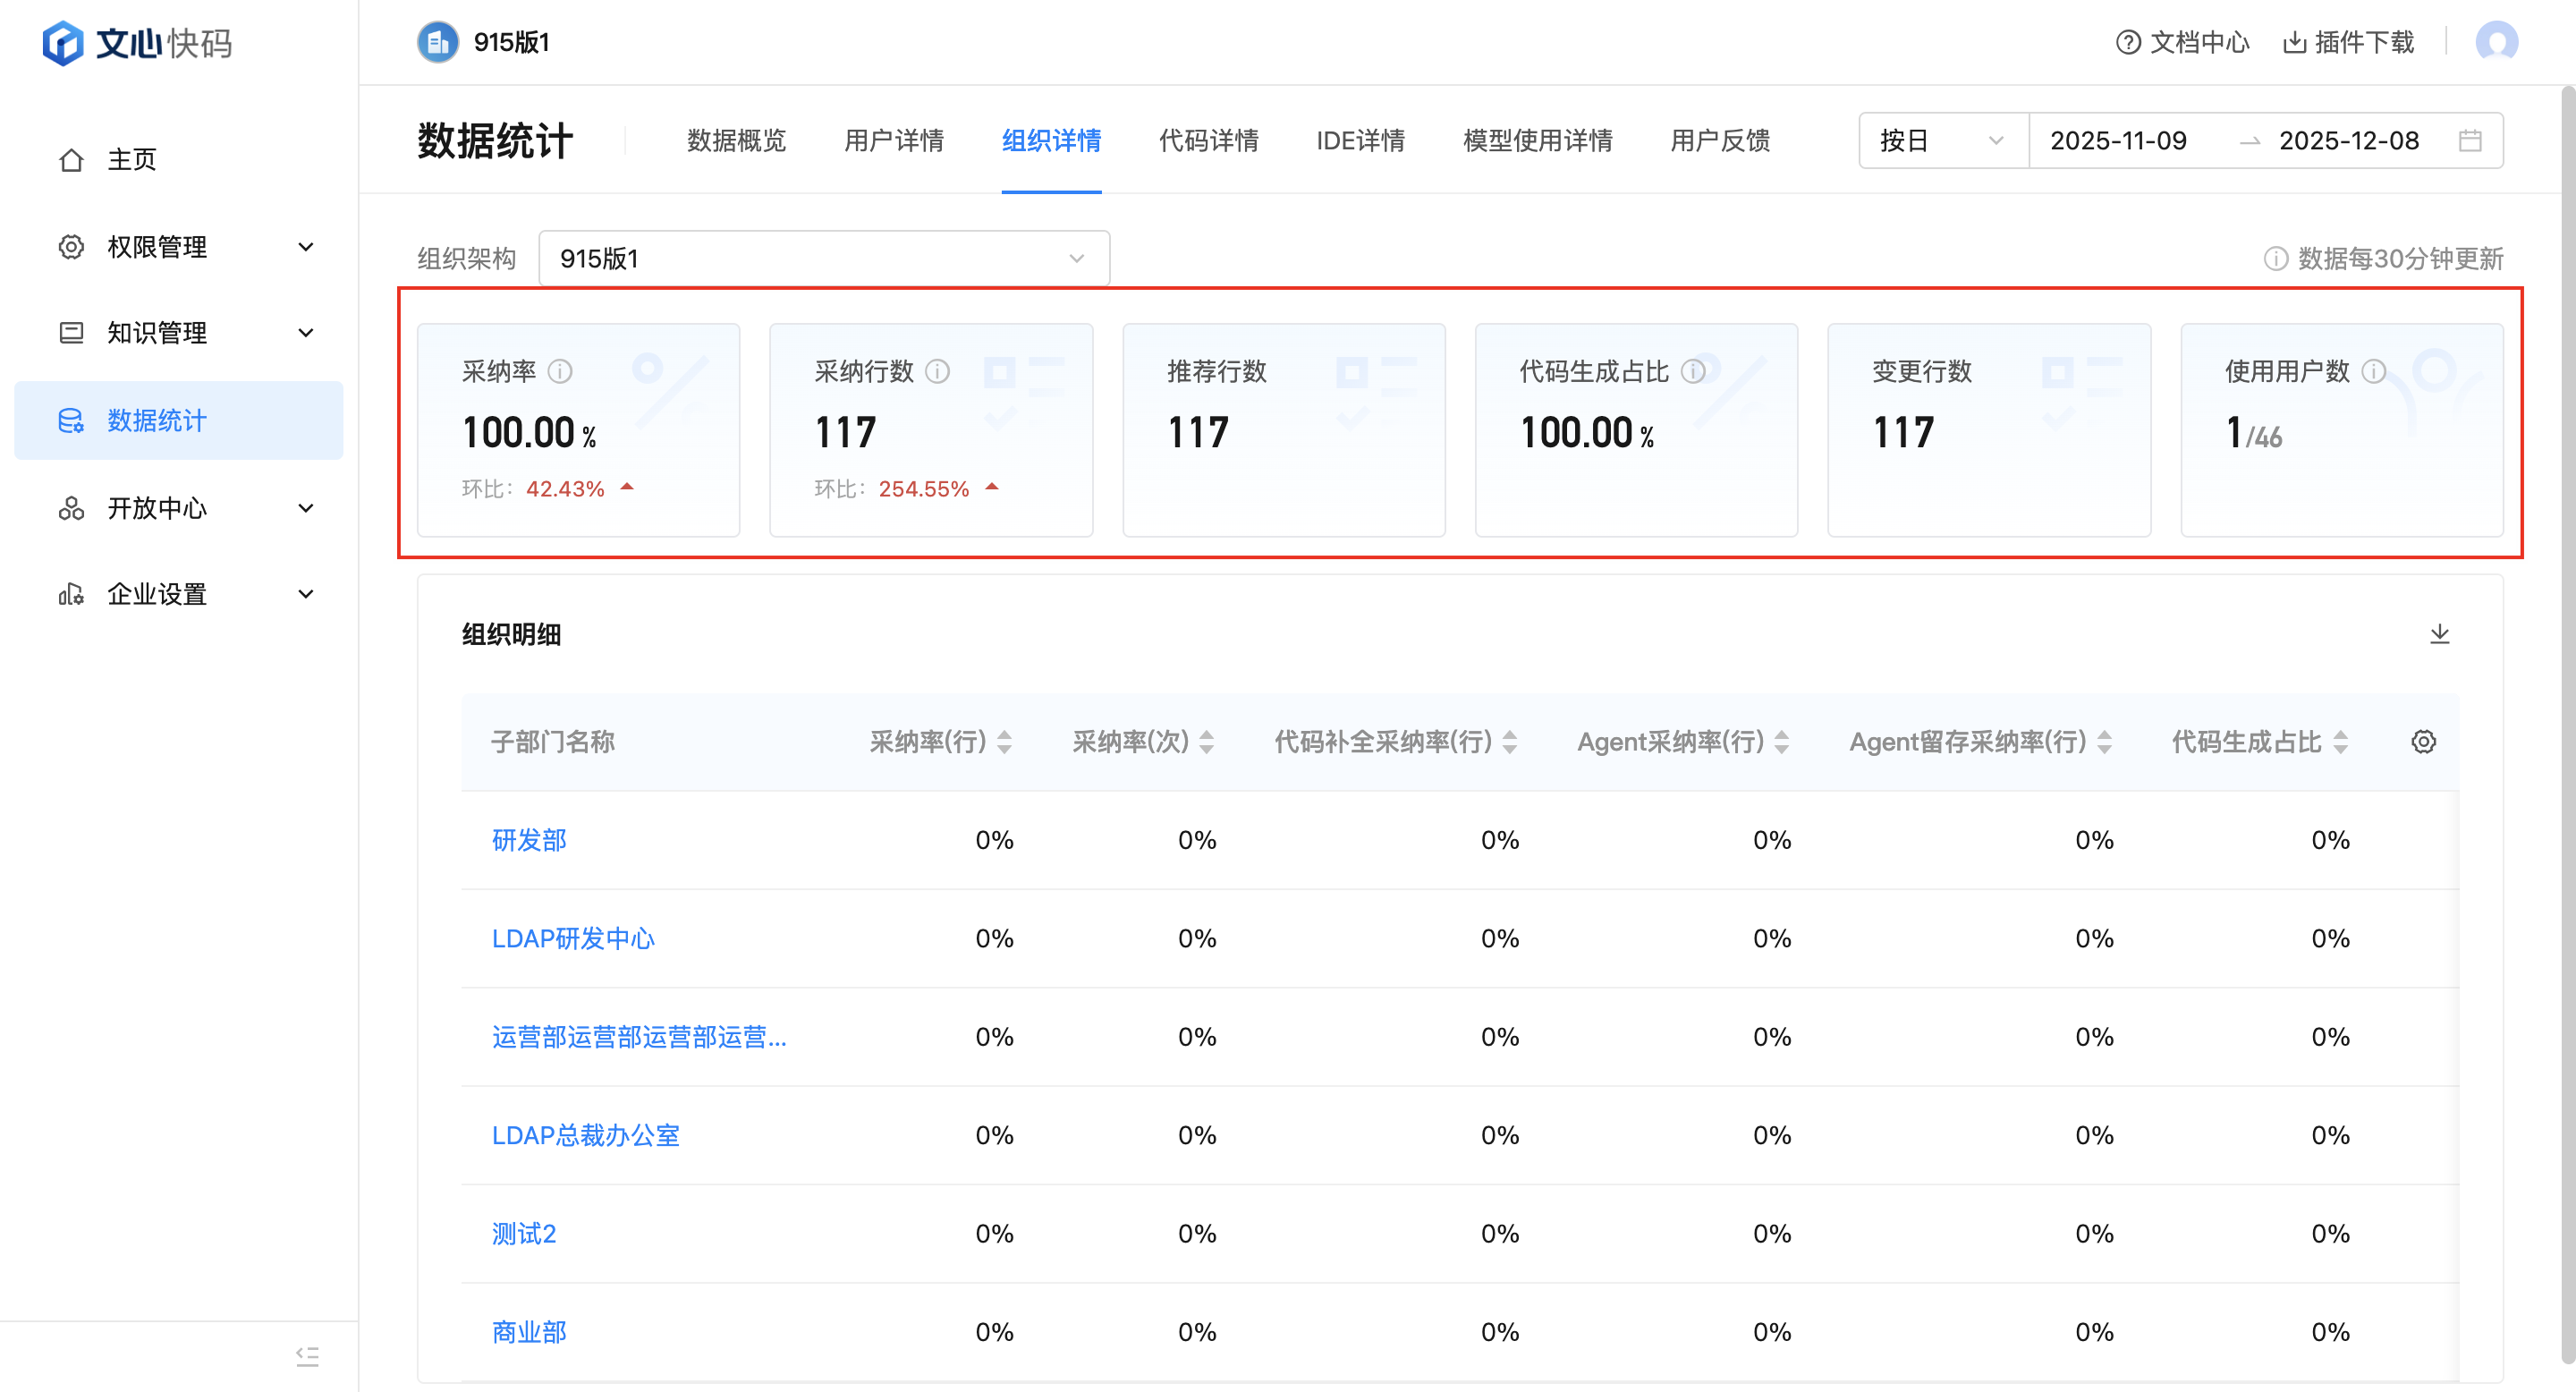The height and width of the screenshot is (1392, 2576).
Task: Open the 按日 granularity dropdown
Action: pos(1940,141)
